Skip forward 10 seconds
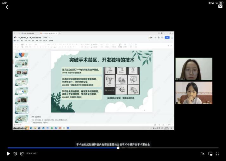Viewport: 226px width, 161px height. click(x=22, y=154)
